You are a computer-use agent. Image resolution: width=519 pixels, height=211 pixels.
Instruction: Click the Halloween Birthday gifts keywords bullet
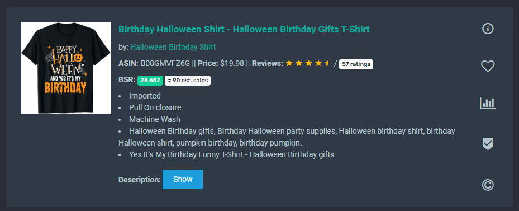[287, 137]
